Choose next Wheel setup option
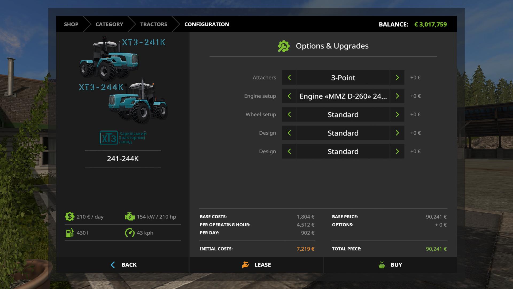Viewport: 513px width, 289px height. [x=397, y=115]
